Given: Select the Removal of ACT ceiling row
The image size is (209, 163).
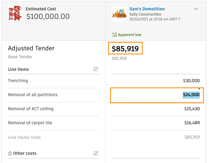Looking at the screenshot, I should click(x=53, y=109).
